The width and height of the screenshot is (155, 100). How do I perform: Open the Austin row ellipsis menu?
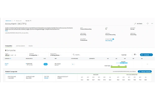coord(147,64)
